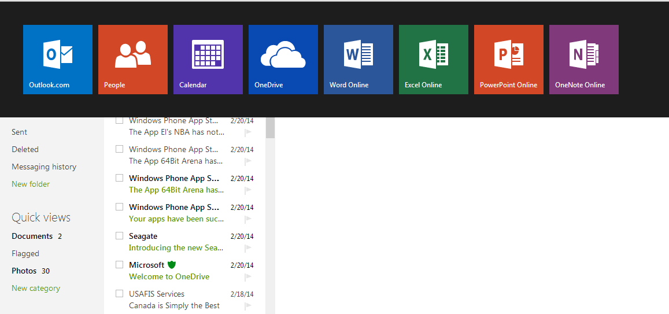
Task: Open the People tile
Action: pos(132,60)
